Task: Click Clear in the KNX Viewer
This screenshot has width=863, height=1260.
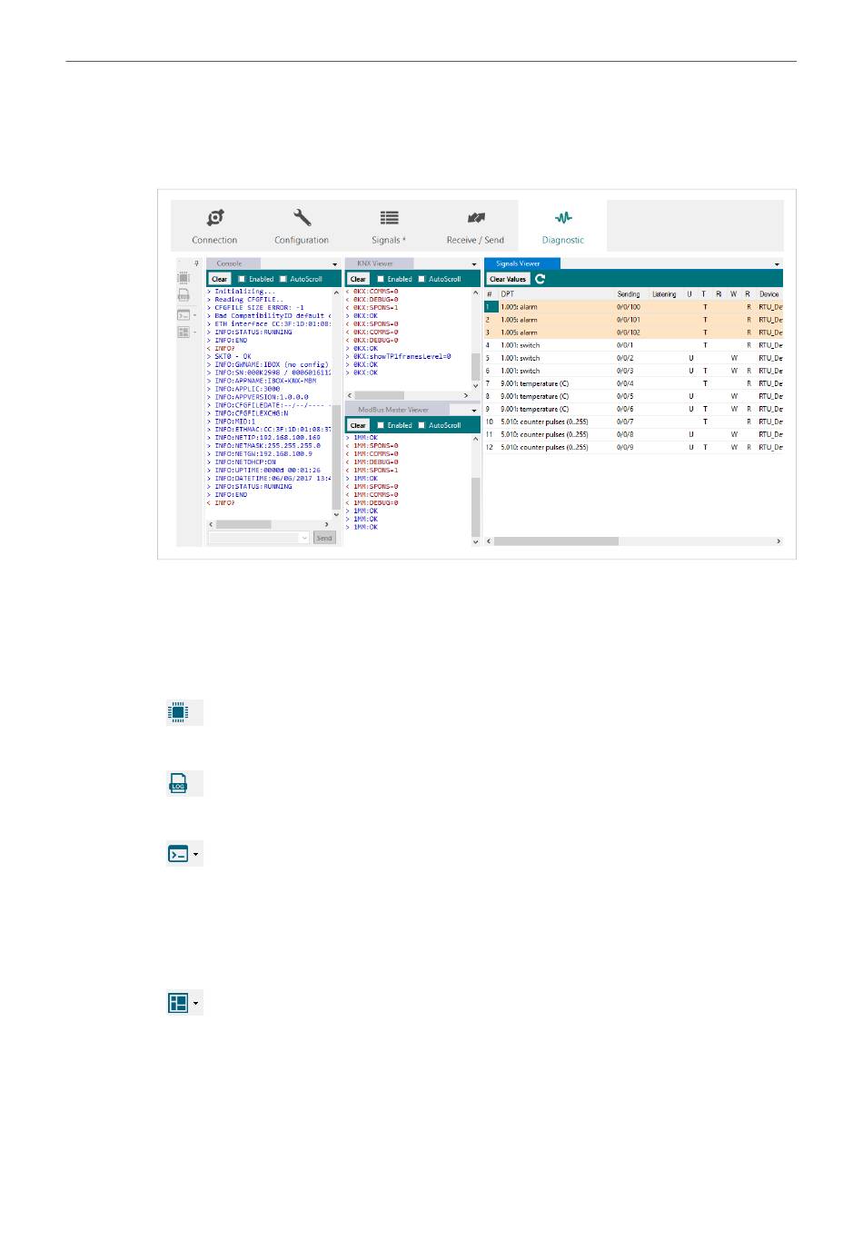Action: click(359, 279)
